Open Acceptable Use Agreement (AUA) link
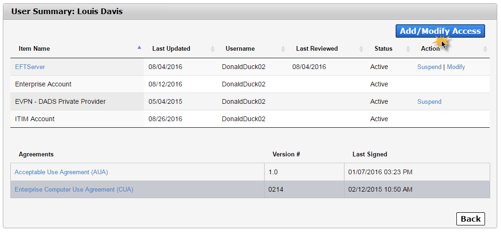Viewport: 501px width, 232px height. 62,172
